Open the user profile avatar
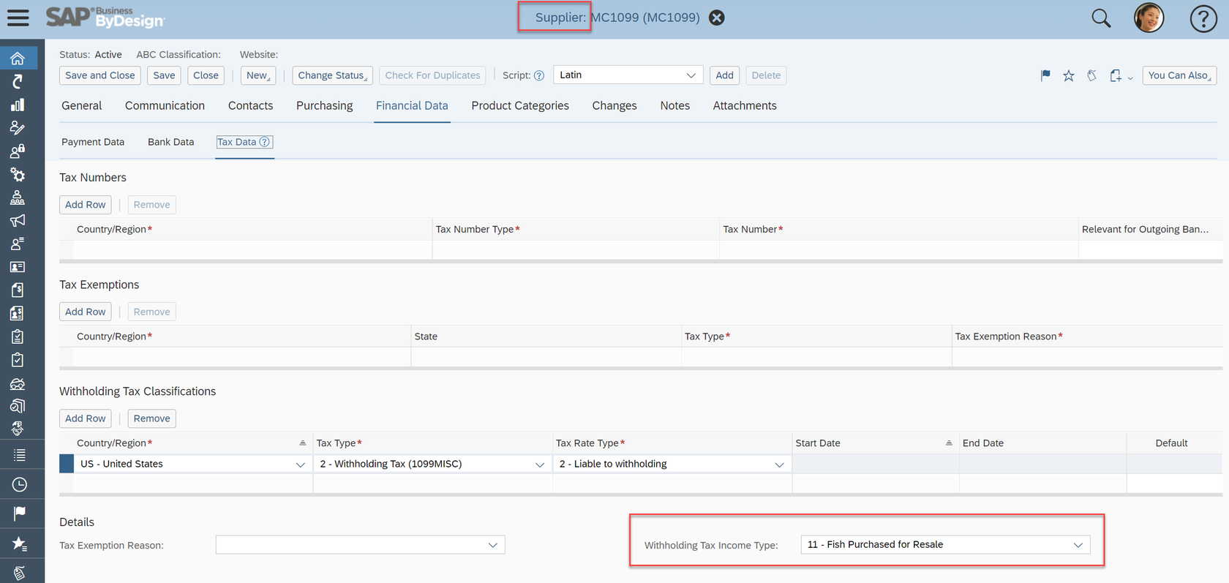The image size is (1229, 583). click(x=1149, y=18)
